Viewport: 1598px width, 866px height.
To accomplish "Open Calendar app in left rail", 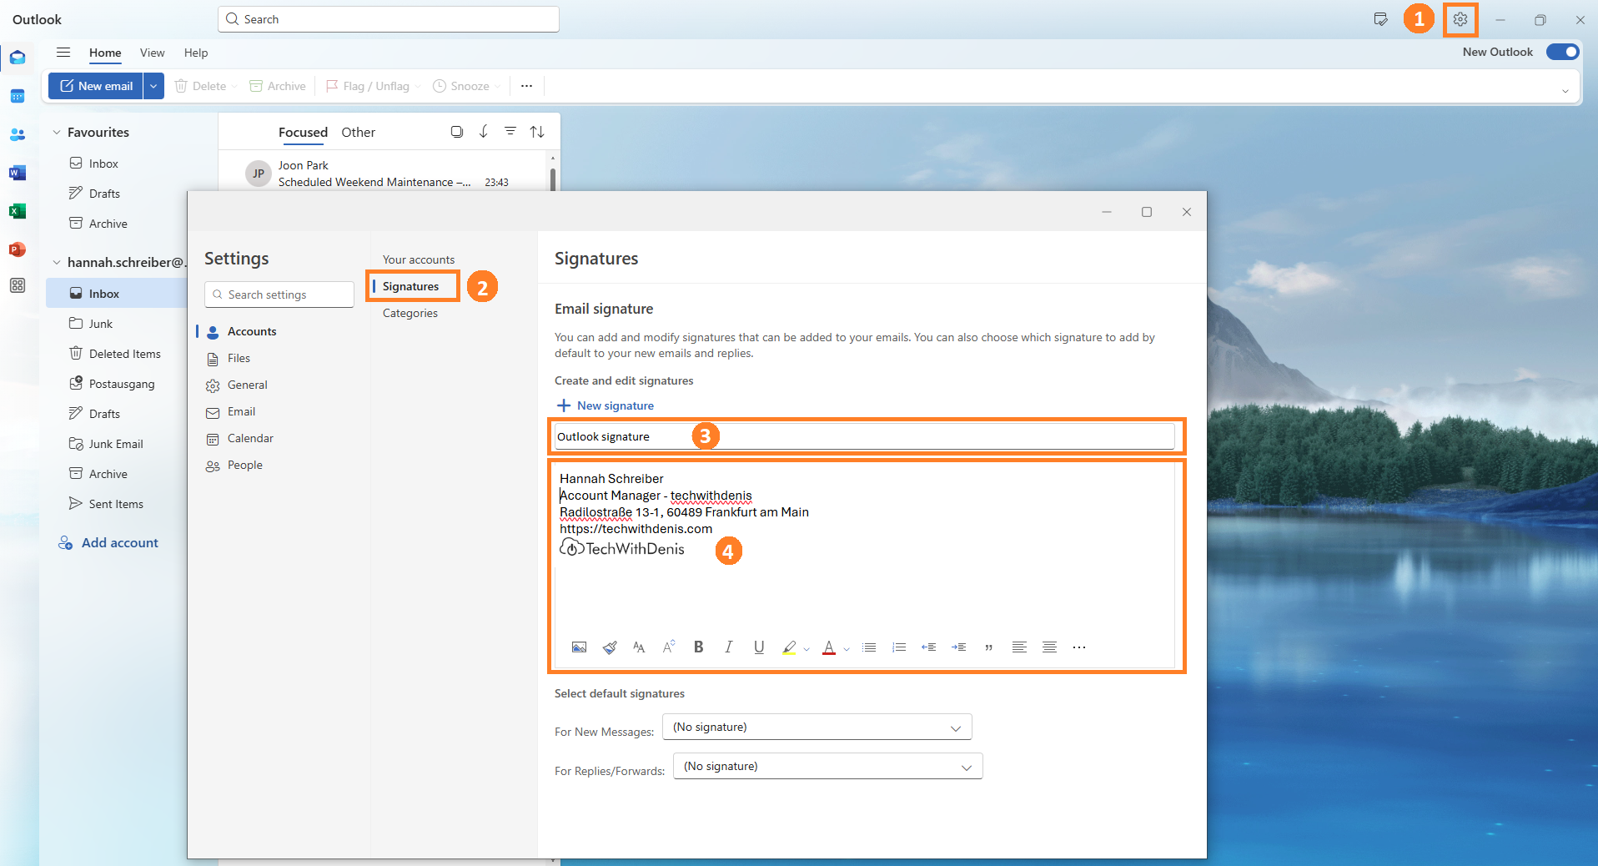I will pos(18,96).
